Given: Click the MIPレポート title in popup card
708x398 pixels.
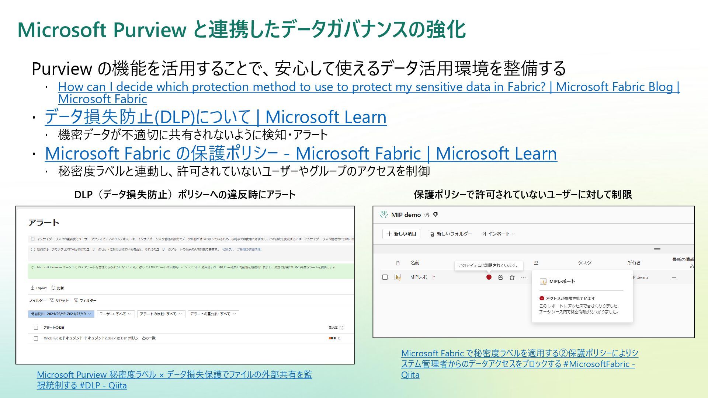Looking at the screenshot, I should coord(562,282).
